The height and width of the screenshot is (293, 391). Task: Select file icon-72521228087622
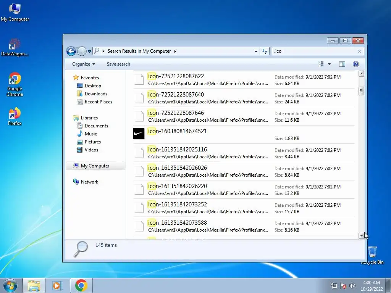244,80
